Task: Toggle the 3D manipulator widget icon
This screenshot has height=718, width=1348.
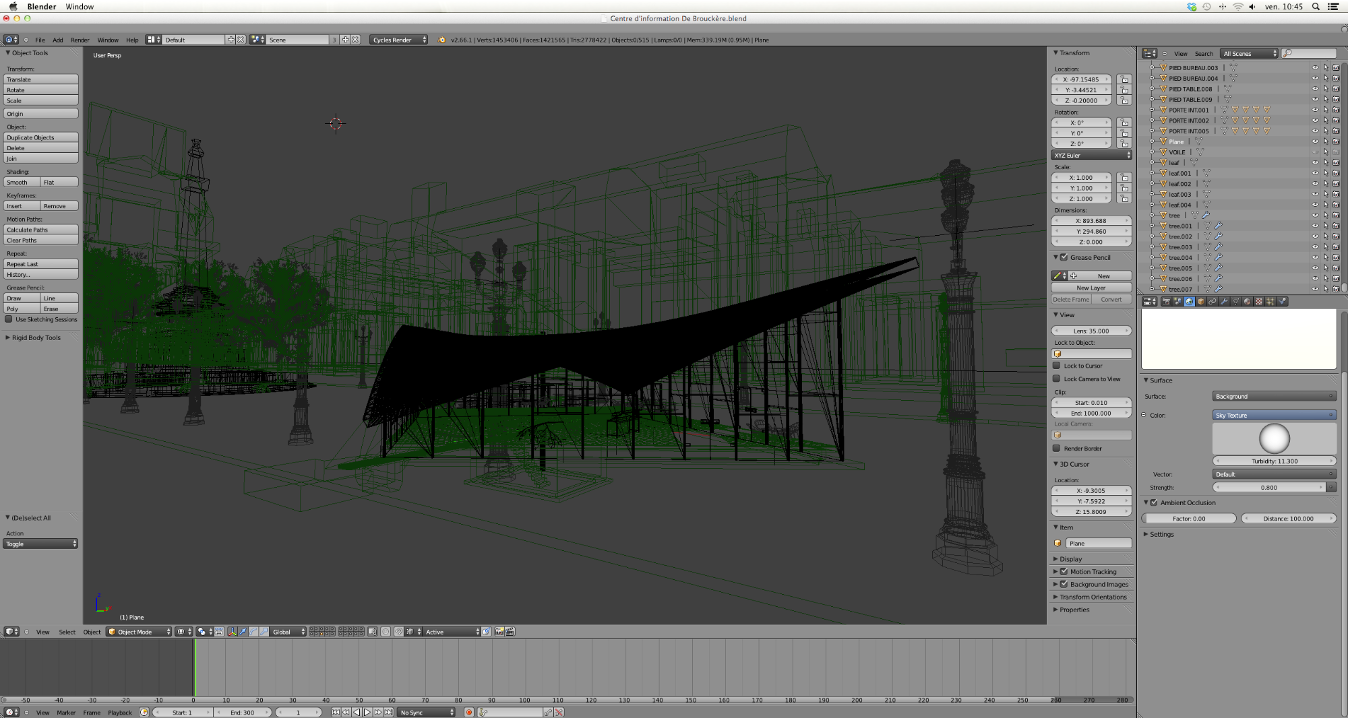Action: (x=232, y=632)
